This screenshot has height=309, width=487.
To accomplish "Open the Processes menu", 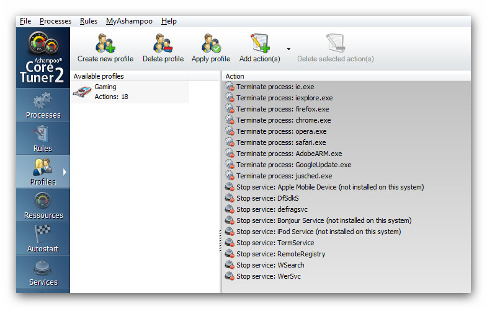I will pyautogui.click(x=55, y=21).
